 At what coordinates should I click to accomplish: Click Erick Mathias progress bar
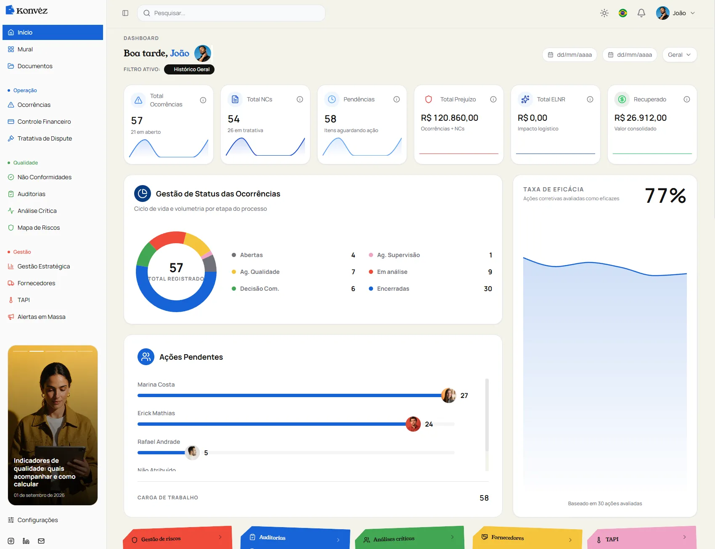tap(296, 424)
